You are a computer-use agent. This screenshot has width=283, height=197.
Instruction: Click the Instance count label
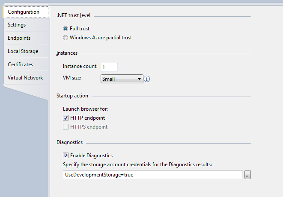pos(80,67)
